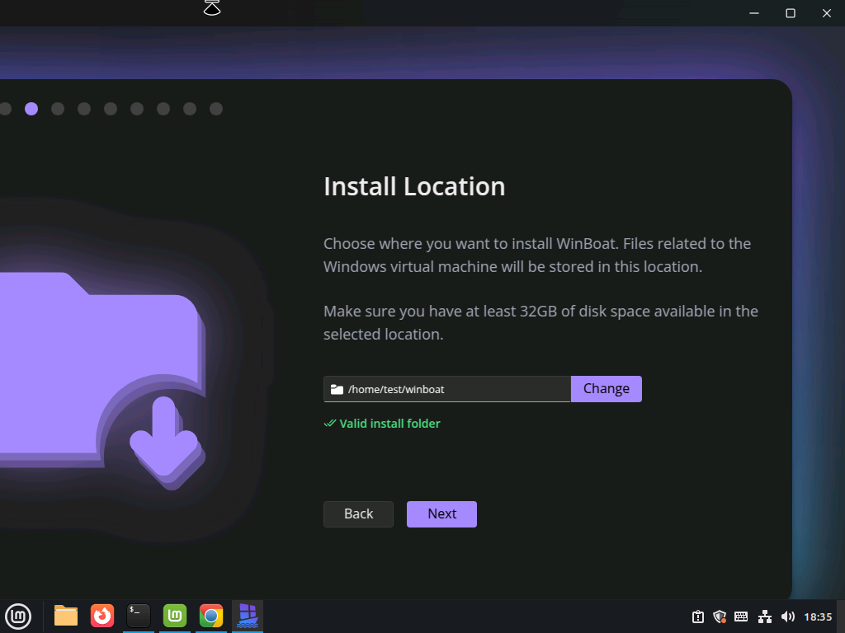Click the volume speaker tray icon
Screen dimensions: 845x633
[788, 617]
